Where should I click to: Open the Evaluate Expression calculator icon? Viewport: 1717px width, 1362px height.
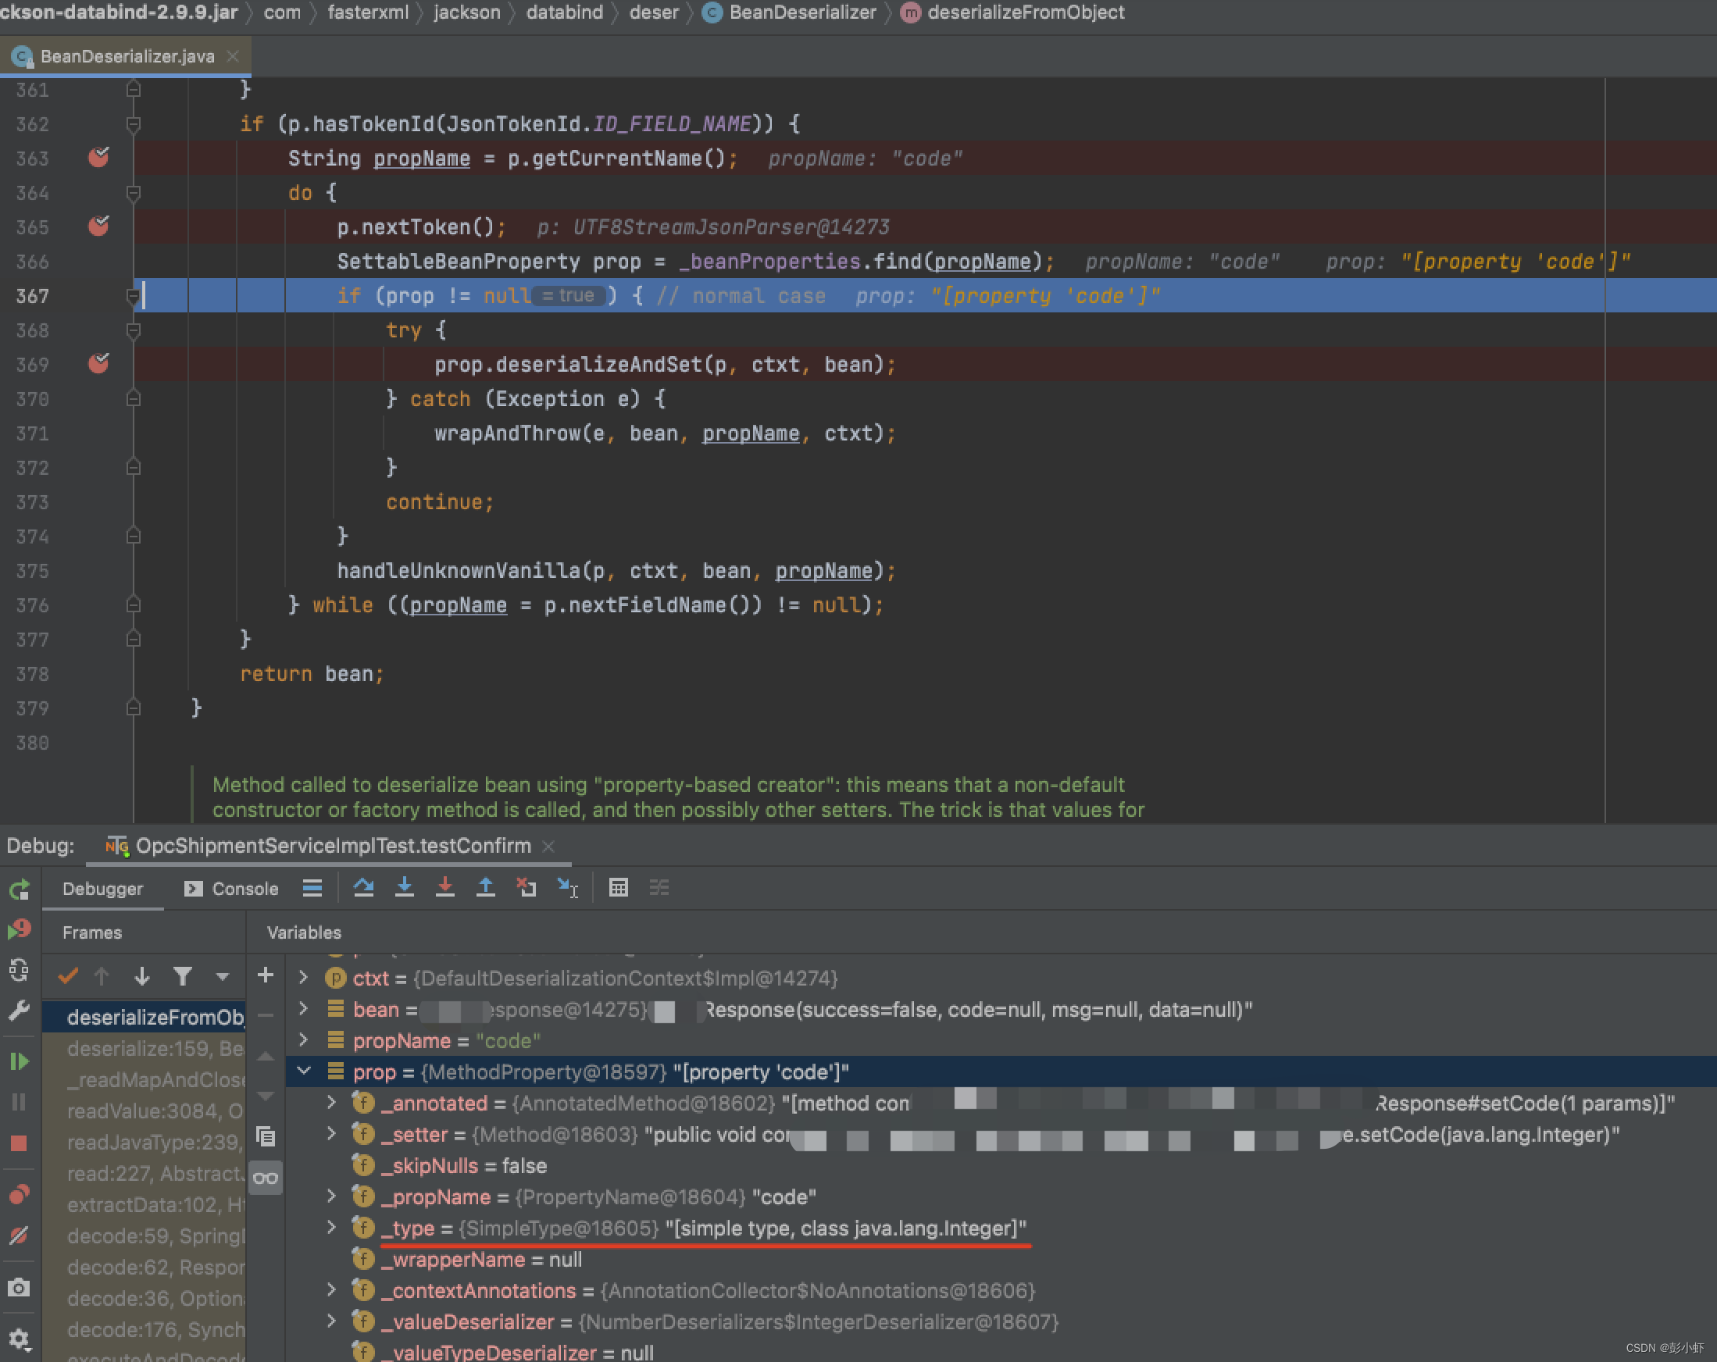[618, 888]
